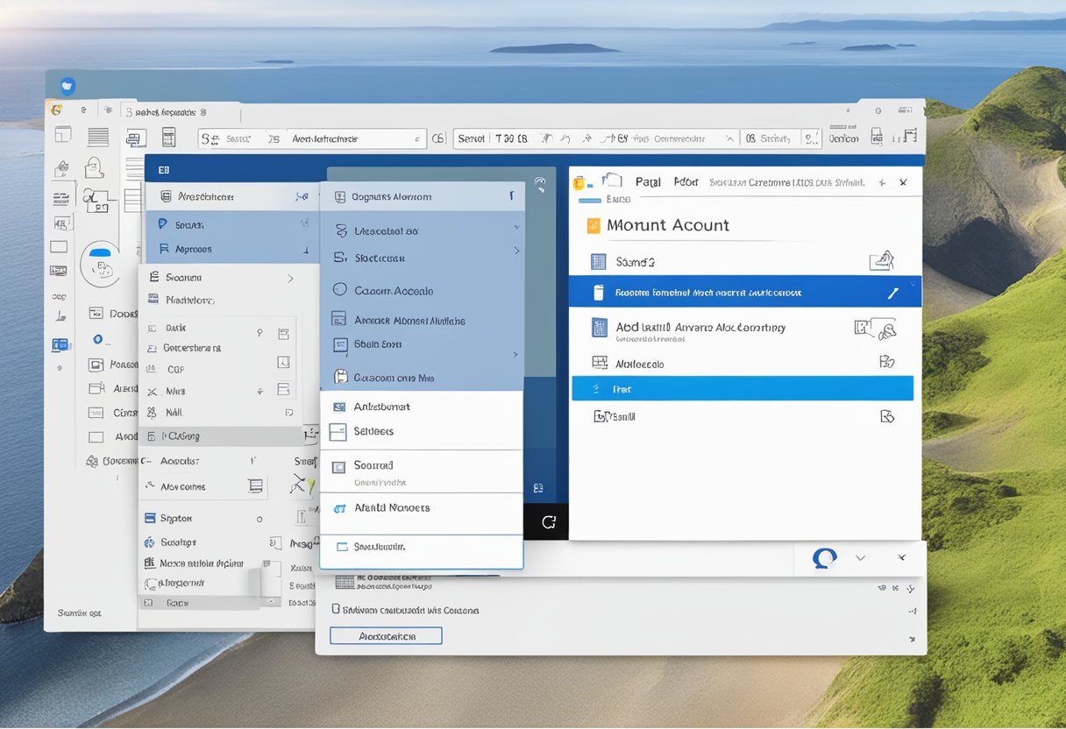This screenshot has width=1066, height=729.
Task: Click the printer icon in the left toolbar
Action: click(x=135, y=138)
